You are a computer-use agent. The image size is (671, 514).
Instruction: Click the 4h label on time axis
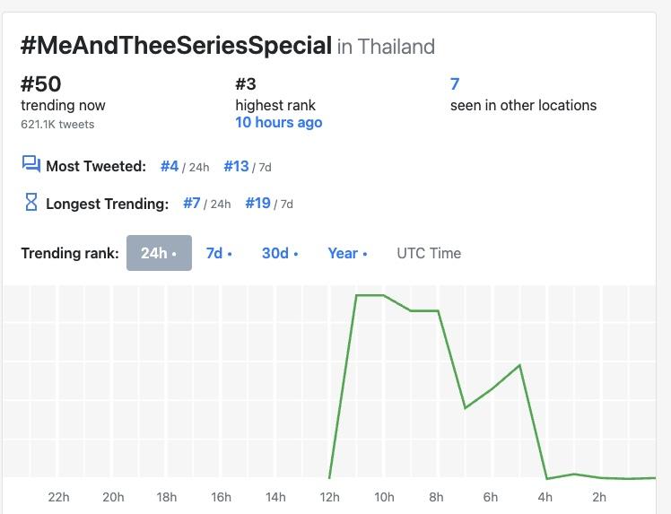(x=545, y=497)
